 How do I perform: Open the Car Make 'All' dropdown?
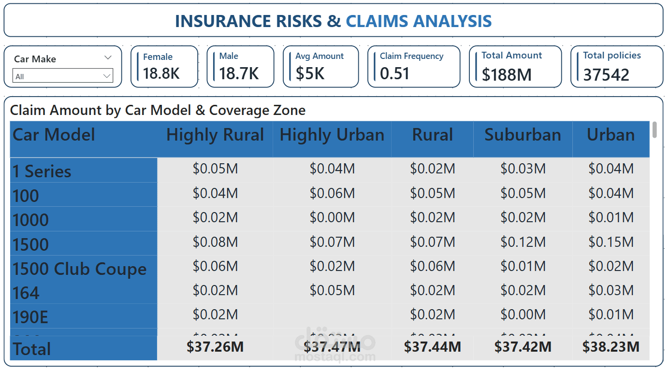pyautogui.click(x=63, y=76)
